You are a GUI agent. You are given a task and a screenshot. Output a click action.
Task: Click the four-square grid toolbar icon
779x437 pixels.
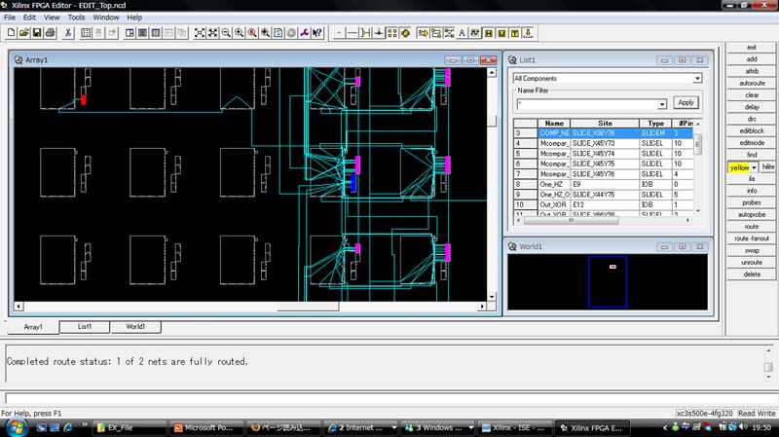pyautogui.click(x=392, y=33)
